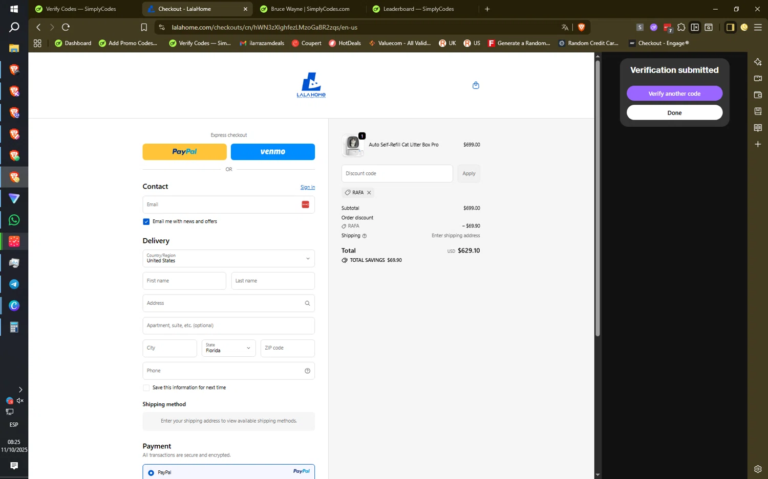Click the ESP language indicator
Viewport: 768px width, 479px height.
(x=14, y=425)
